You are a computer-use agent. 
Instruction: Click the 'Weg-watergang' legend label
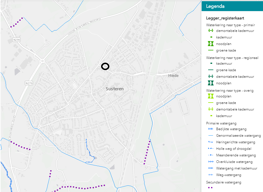229,175
